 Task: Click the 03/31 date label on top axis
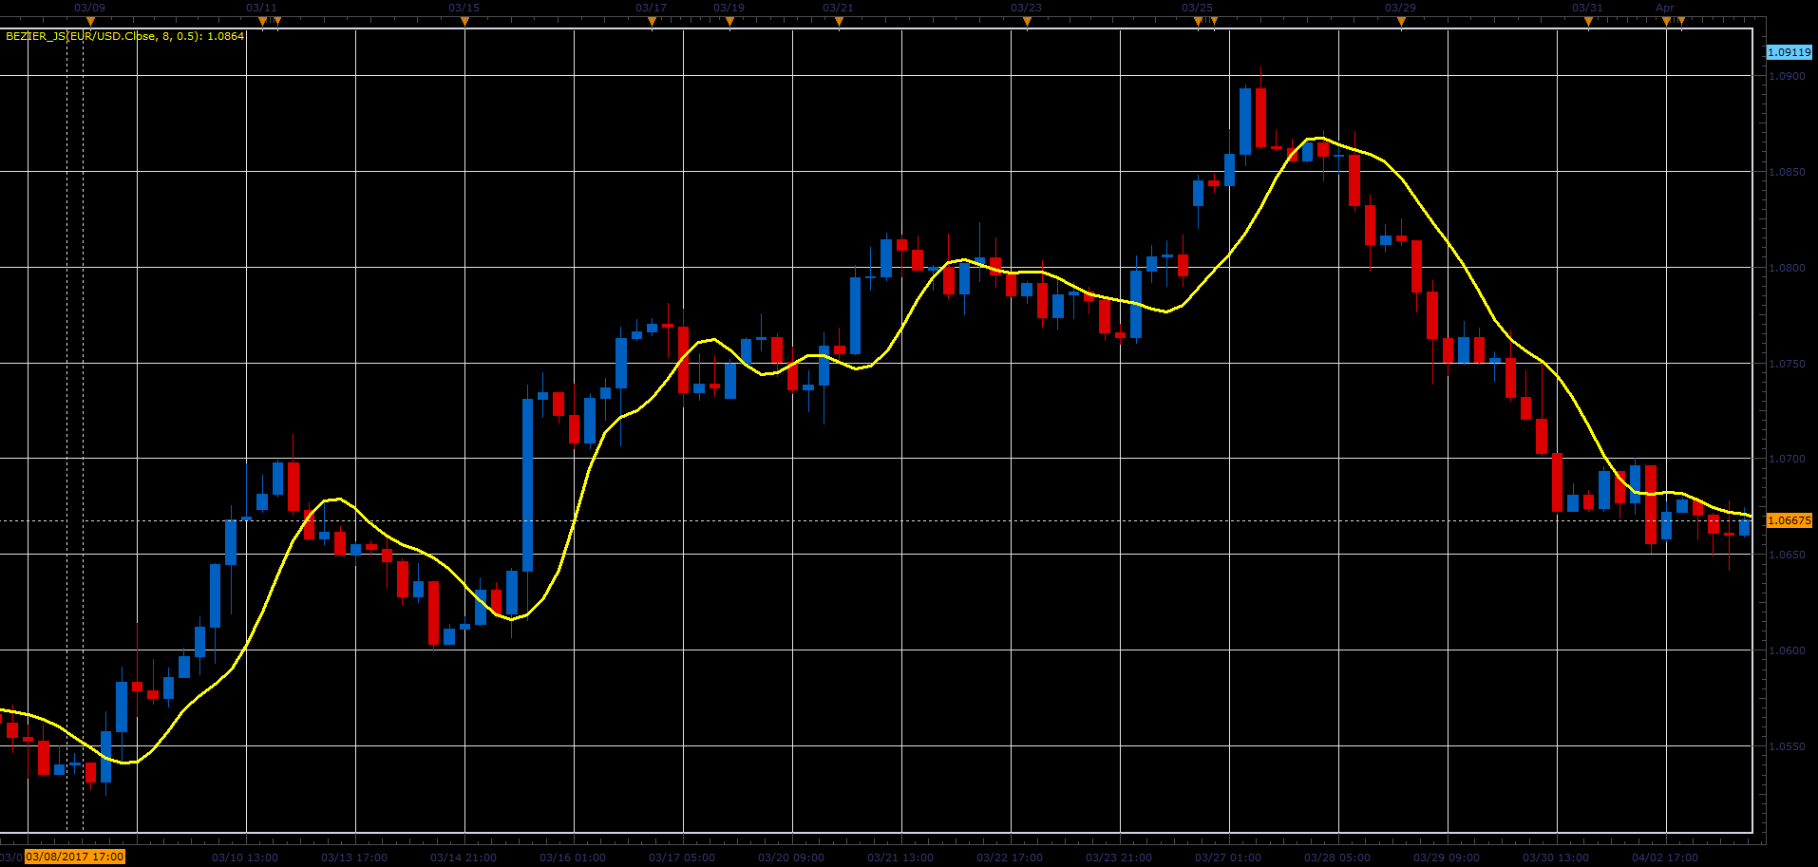pyautogui.click(x=1587, y=8)
